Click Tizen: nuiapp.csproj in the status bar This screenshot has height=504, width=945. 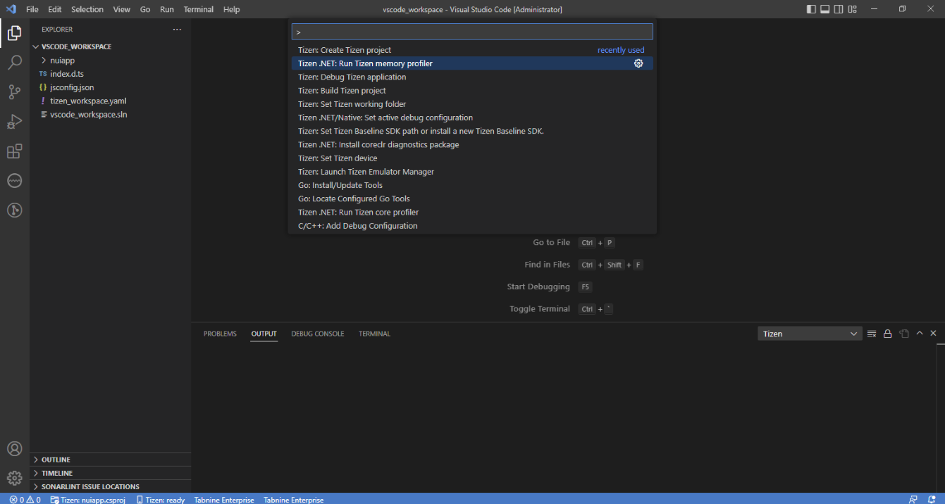coord(88,499)
